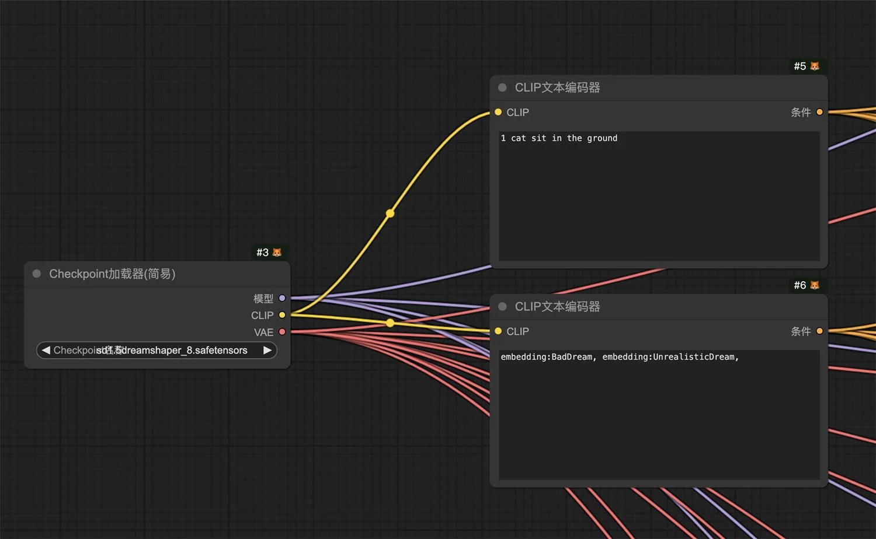Image resolution: width=876 pixels, height=539 pixels.
Task: Click the fox badge next to #3
Action: (x=277, y=253)
